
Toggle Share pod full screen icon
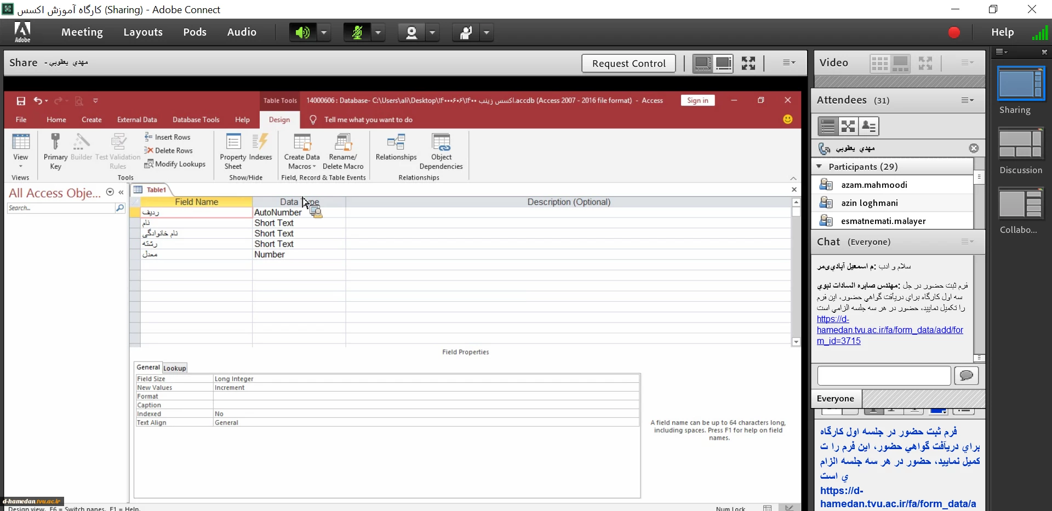coord(748,63)
